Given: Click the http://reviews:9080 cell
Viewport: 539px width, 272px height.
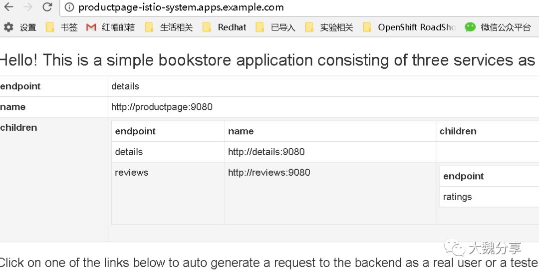Looking at the screenshot, I should coord(269,173).
